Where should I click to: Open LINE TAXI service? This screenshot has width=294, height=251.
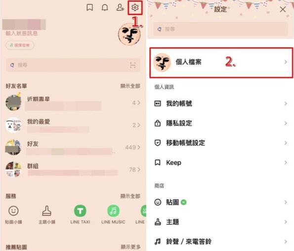[x=80, y=215]
